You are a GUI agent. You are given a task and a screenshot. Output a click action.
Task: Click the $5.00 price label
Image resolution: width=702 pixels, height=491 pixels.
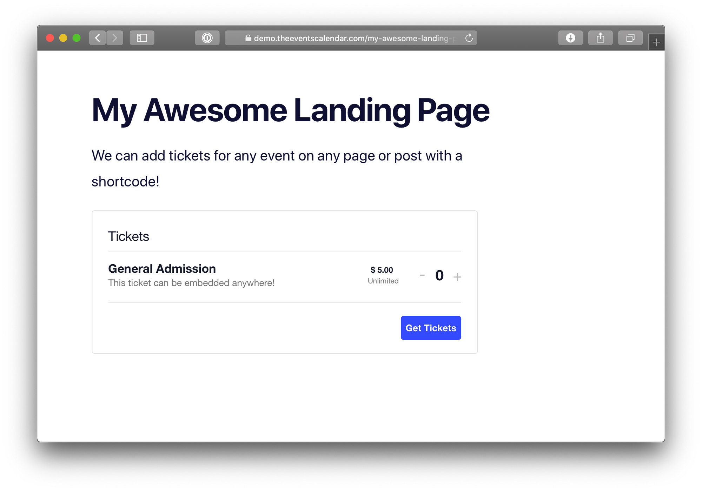point(381,270)
